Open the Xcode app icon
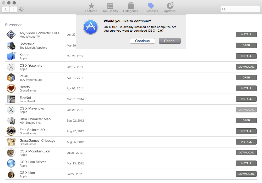The width and height of the screenshot is (262, 183). coord(11,56)
